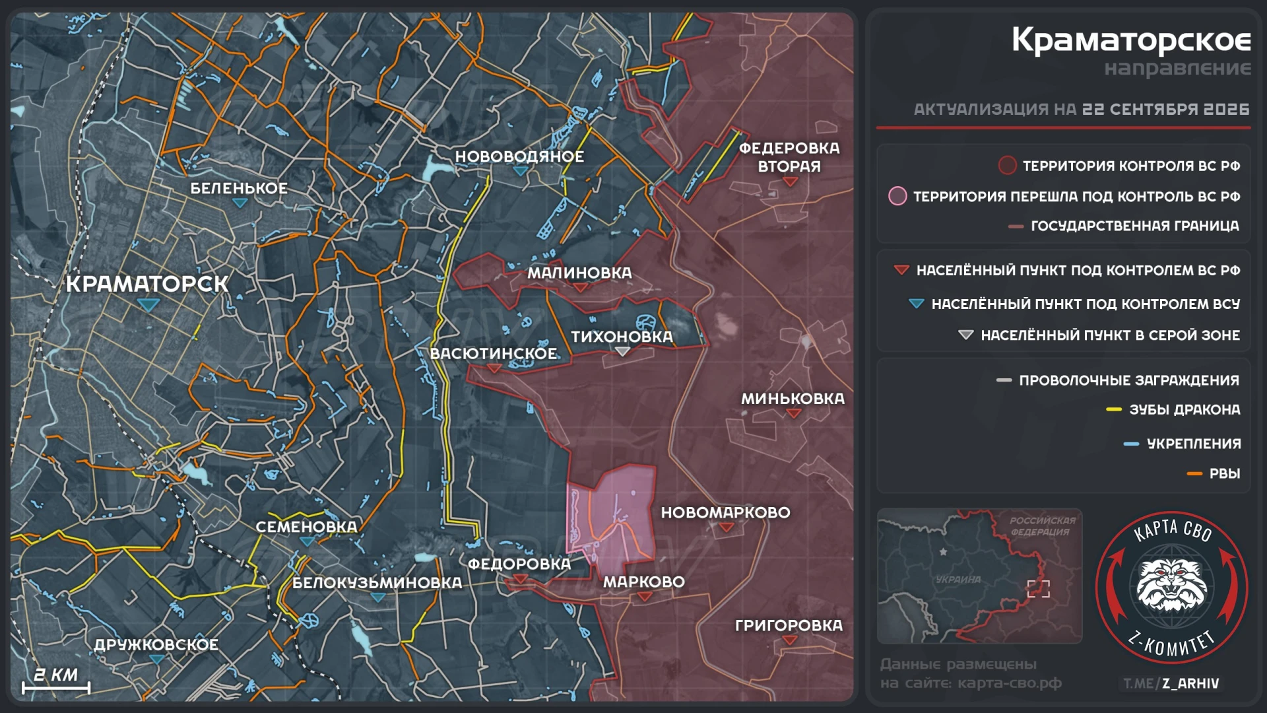Click the red marker under Малиновка
Image resolution: width=1267 pixels, height=713 pixels.
[581, 288]
